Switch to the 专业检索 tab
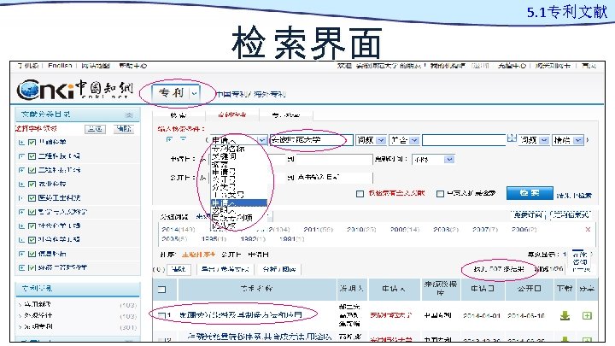Image resolution: width=615 pixels, height=346 pixels. tap(286, 115)
